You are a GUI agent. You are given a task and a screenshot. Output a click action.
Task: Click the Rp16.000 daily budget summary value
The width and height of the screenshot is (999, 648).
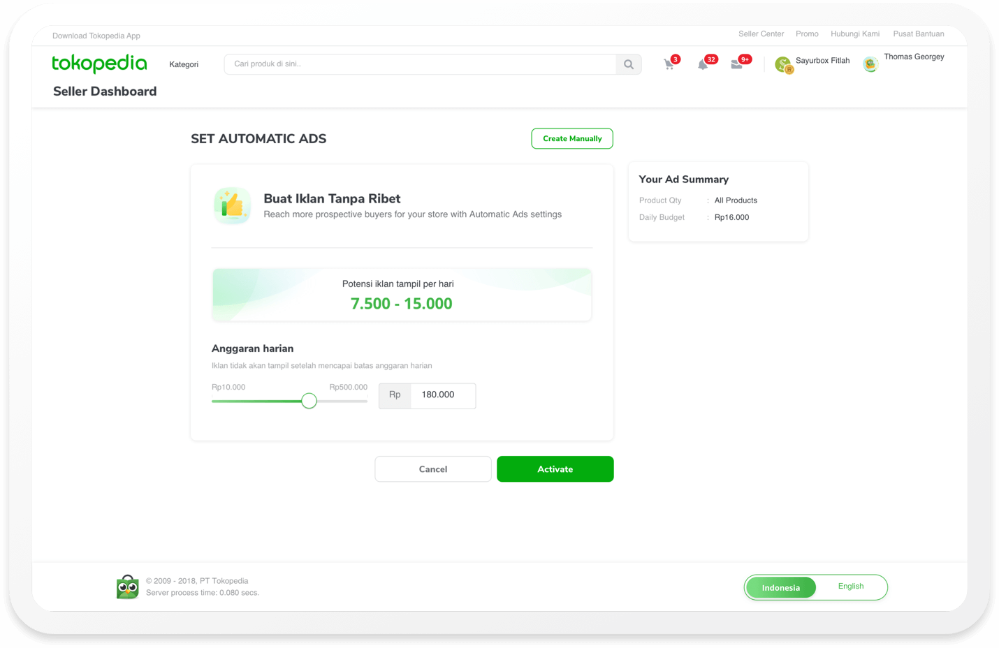[x=731, y=217]
